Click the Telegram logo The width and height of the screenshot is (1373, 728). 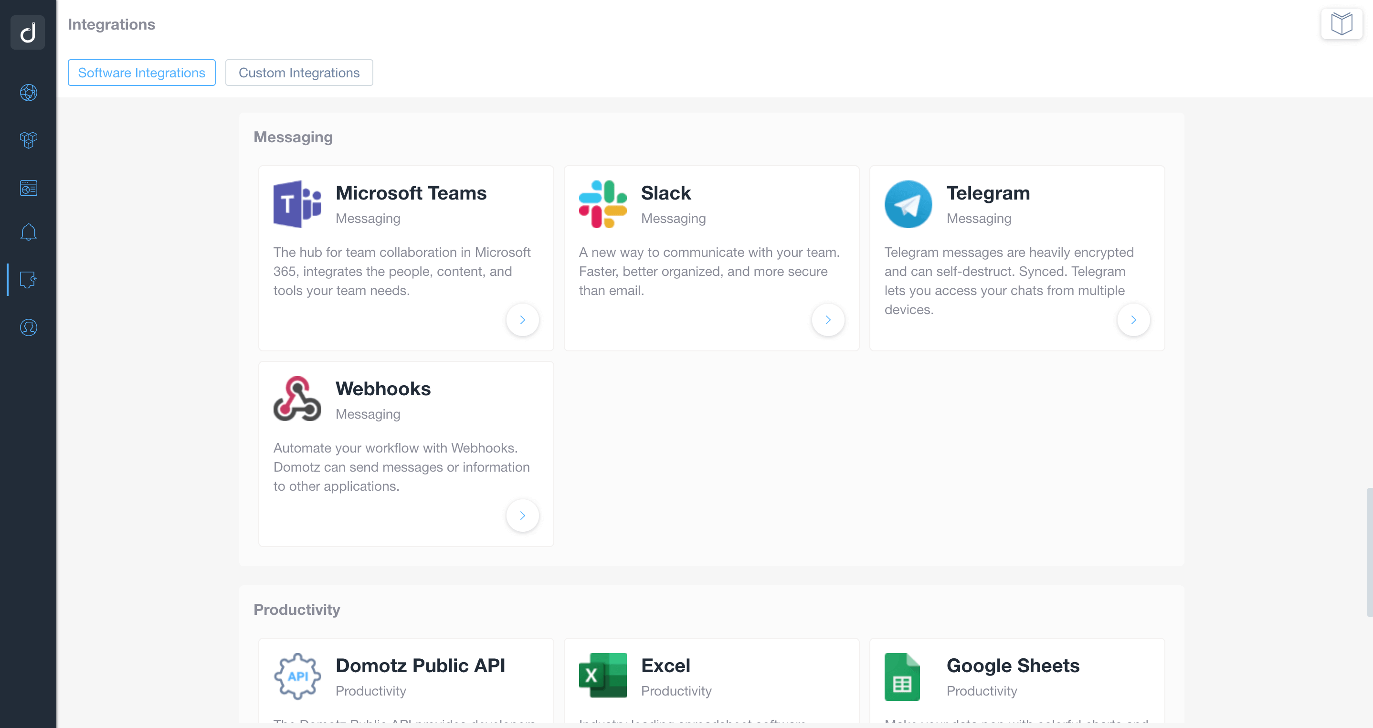(908, 204)
